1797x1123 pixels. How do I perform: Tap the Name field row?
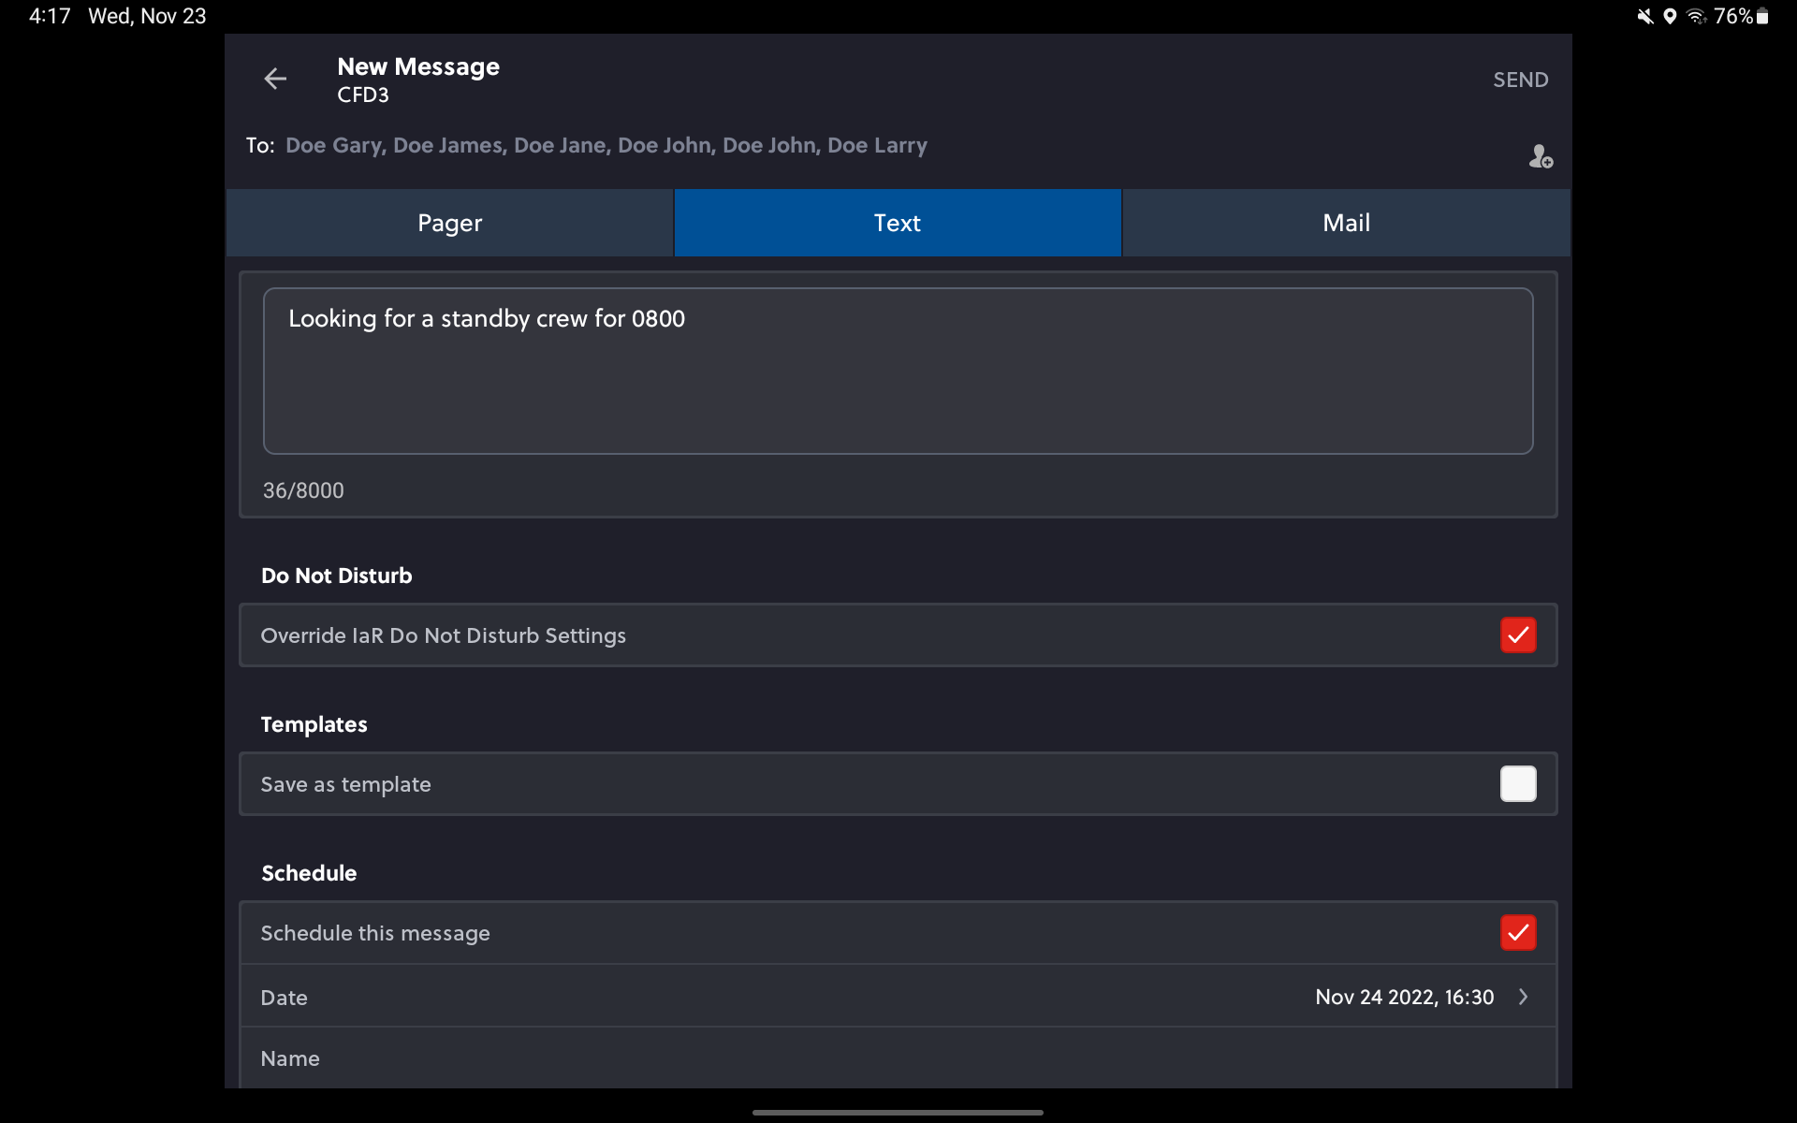898,1058
